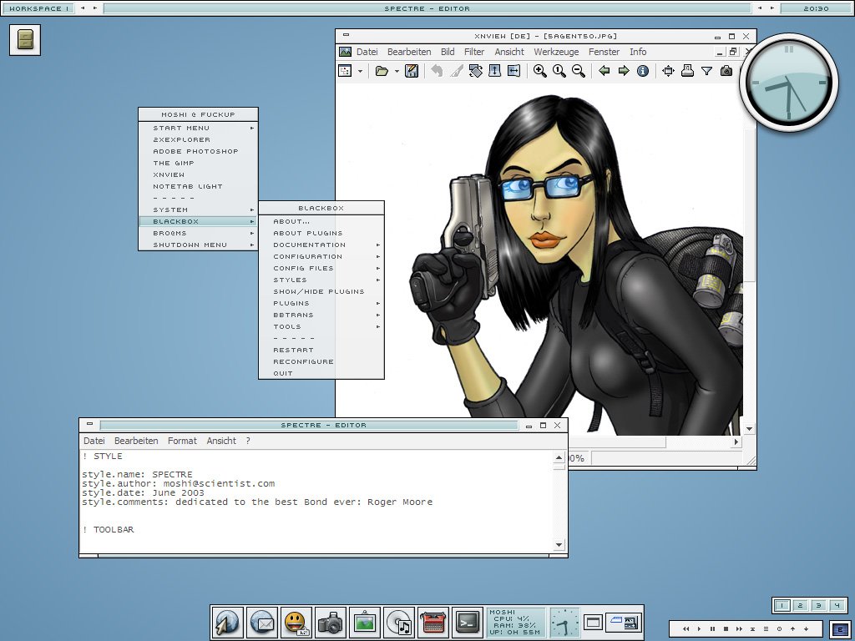Expand the Documentation submenu in Blackbox menu
This screenshot has height=641, width=855.
pyautogui.click(x=321, y=245)
